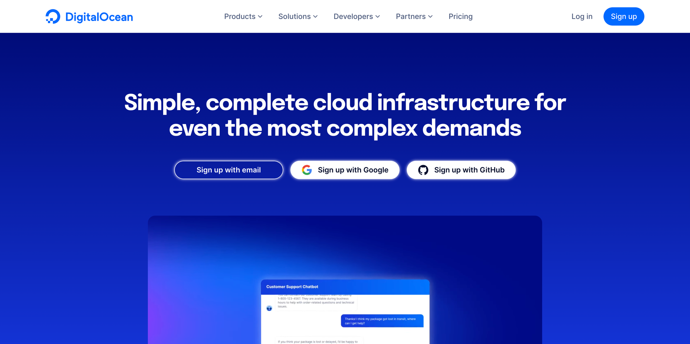Image resolution: width=690 pixels, height=344 pixels.
Task: Expand the Products chevron arrow
Action: click(260, 17)
